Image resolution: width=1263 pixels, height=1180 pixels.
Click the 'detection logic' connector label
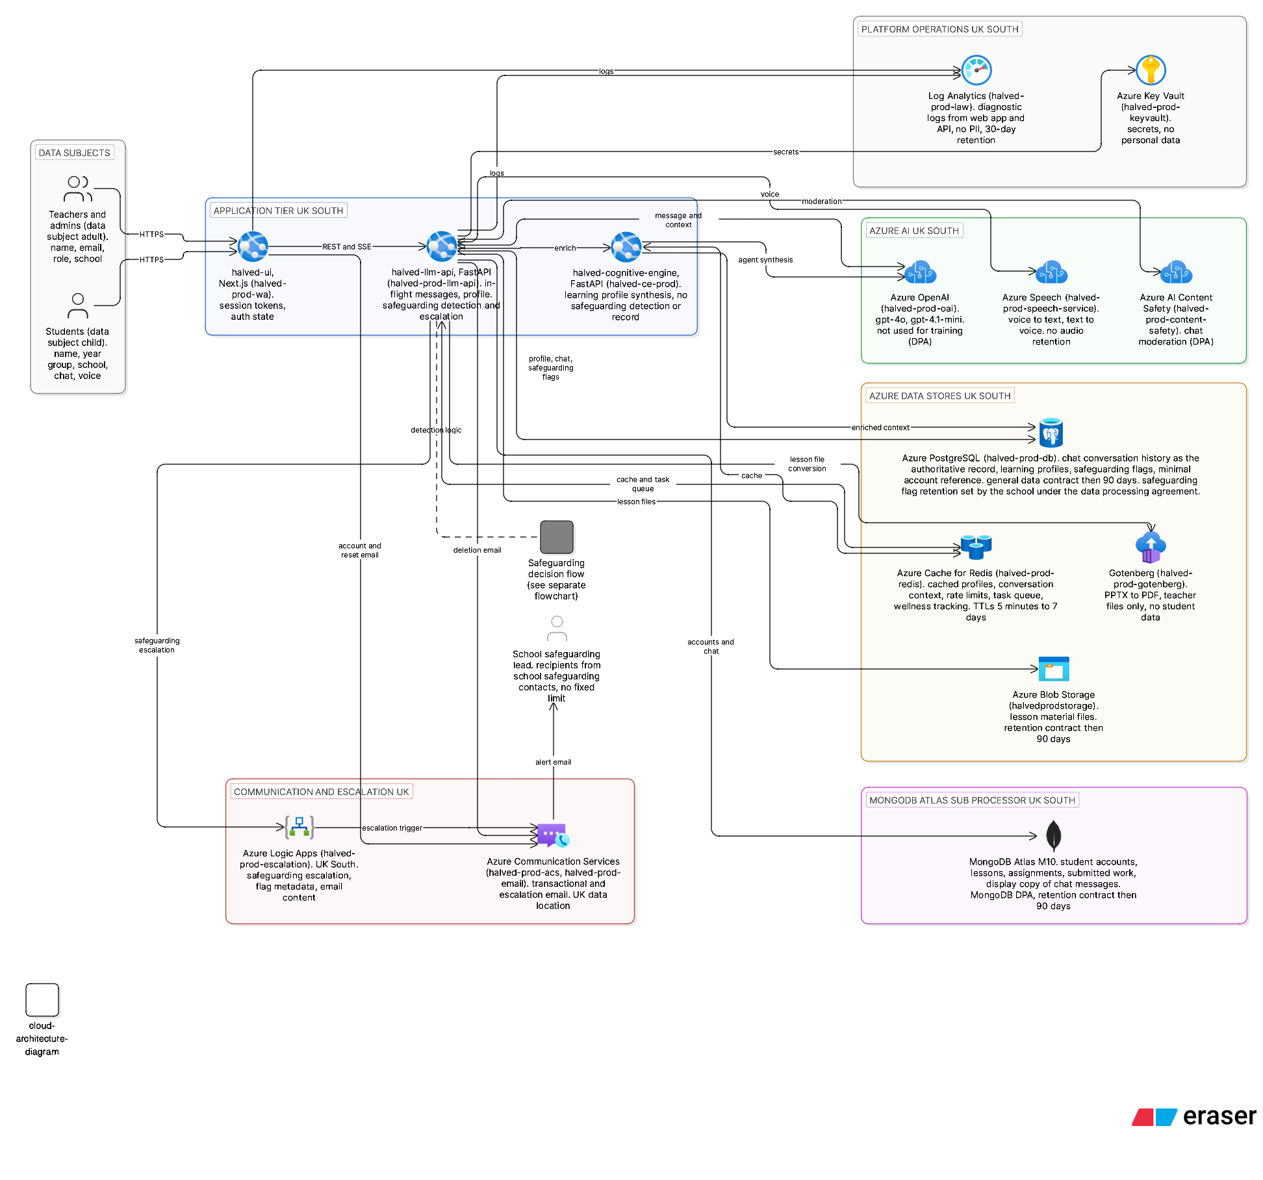[x=436, y=430]
